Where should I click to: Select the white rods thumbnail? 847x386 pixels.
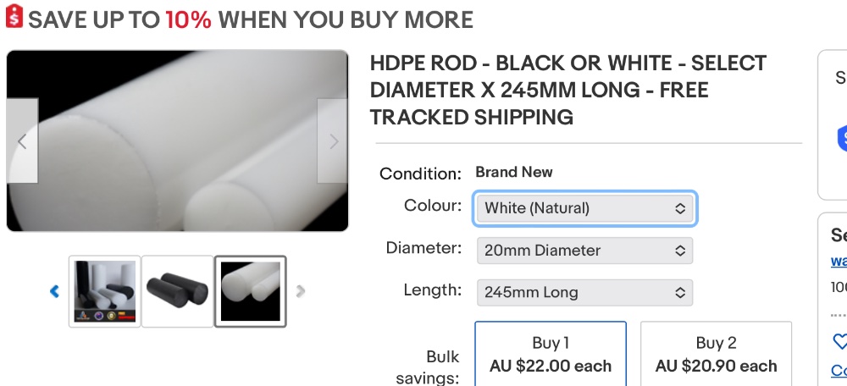(x=251, y=291)
